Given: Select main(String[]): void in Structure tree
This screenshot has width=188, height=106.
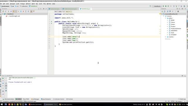Looking at the screenshot, I should pos(14,16).
